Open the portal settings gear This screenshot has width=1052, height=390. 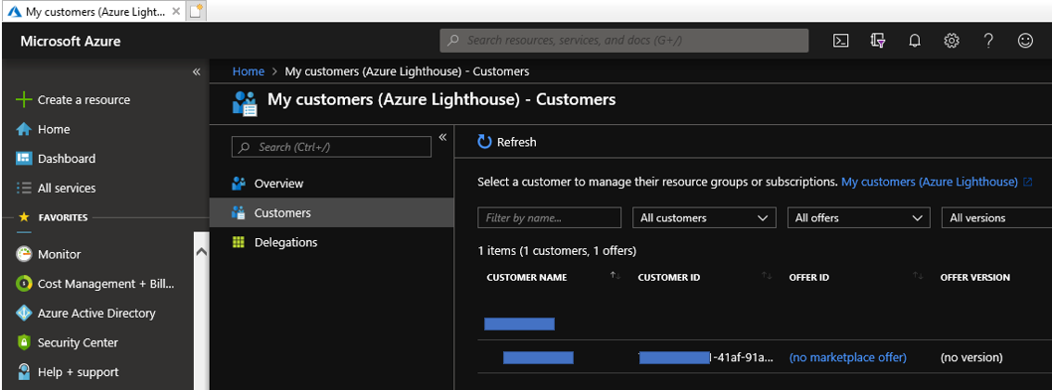click(x=951, y=41)
